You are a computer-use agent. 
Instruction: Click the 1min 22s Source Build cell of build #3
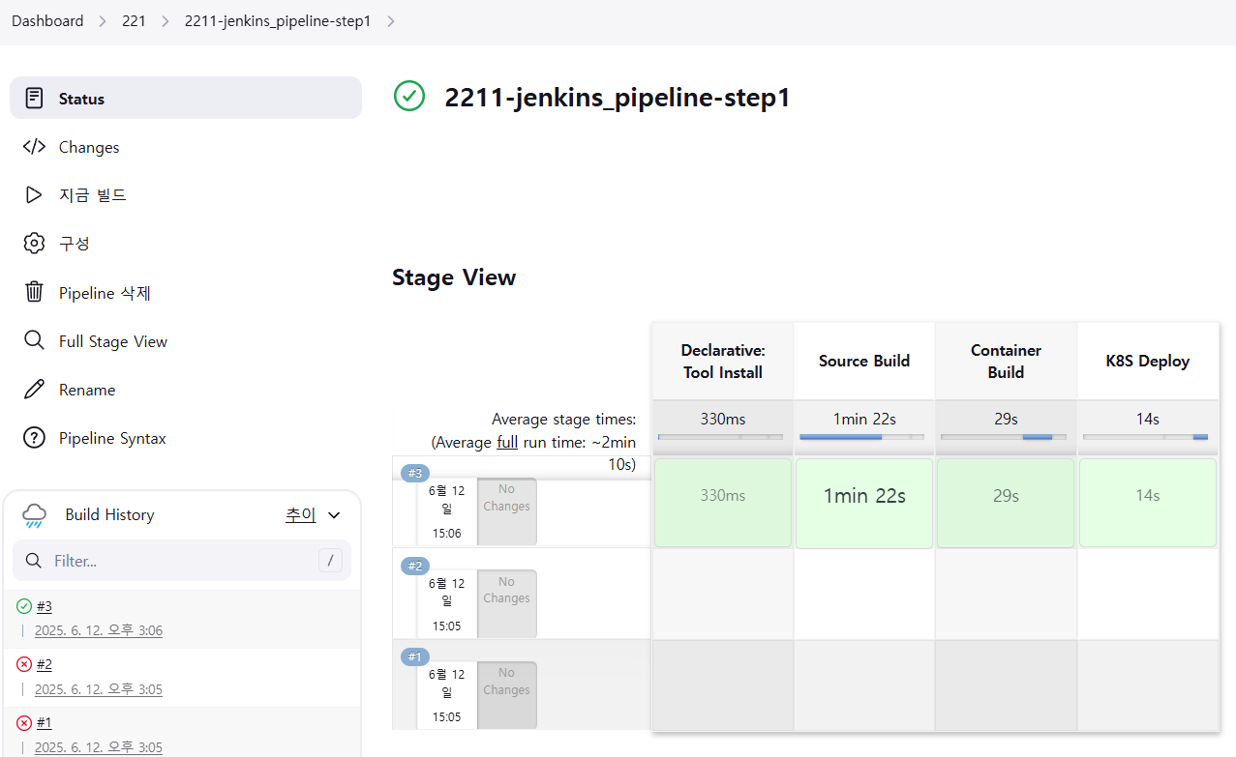(864, 503)
